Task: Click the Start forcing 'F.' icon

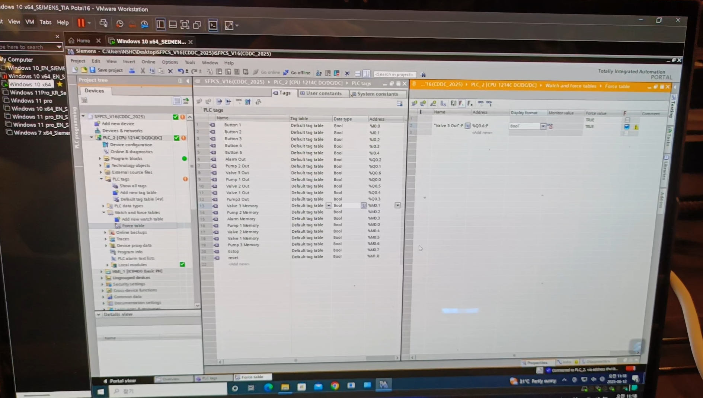Action: [x=461, y=104]
